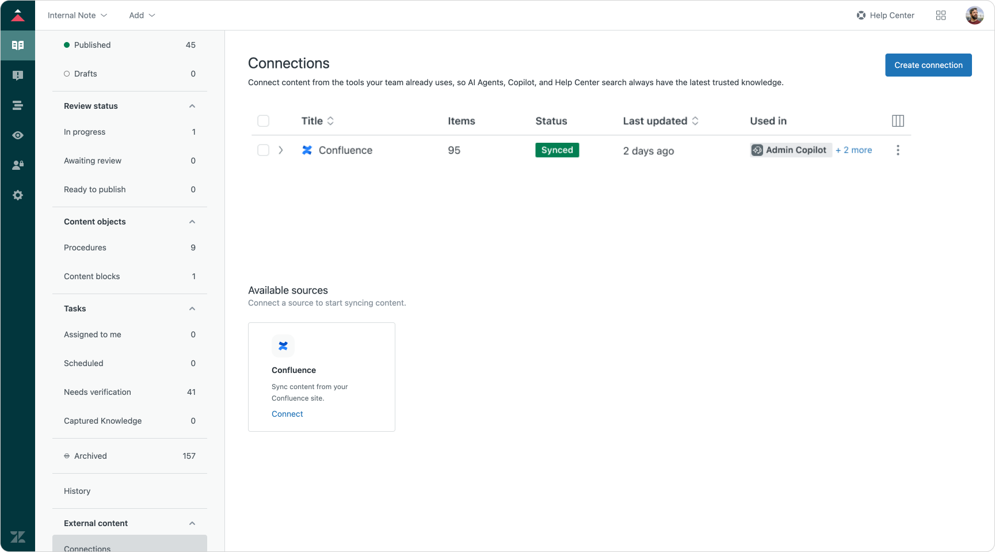Open Procedures content objects
The width and height of the screenshot is (995, 552).
[129, 248]
